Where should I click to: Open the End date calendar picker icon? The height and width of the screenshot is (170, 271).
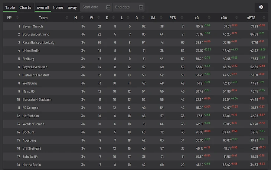point(141,7)
